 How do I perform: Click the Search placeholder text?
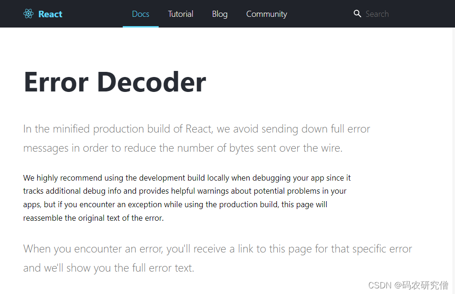378,14
